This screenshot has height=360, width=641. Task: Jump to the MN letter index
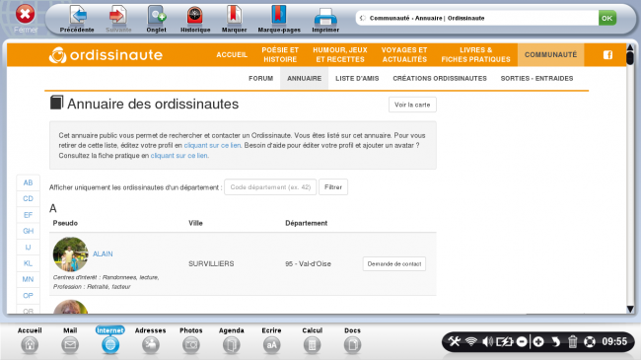pos(28,279)
